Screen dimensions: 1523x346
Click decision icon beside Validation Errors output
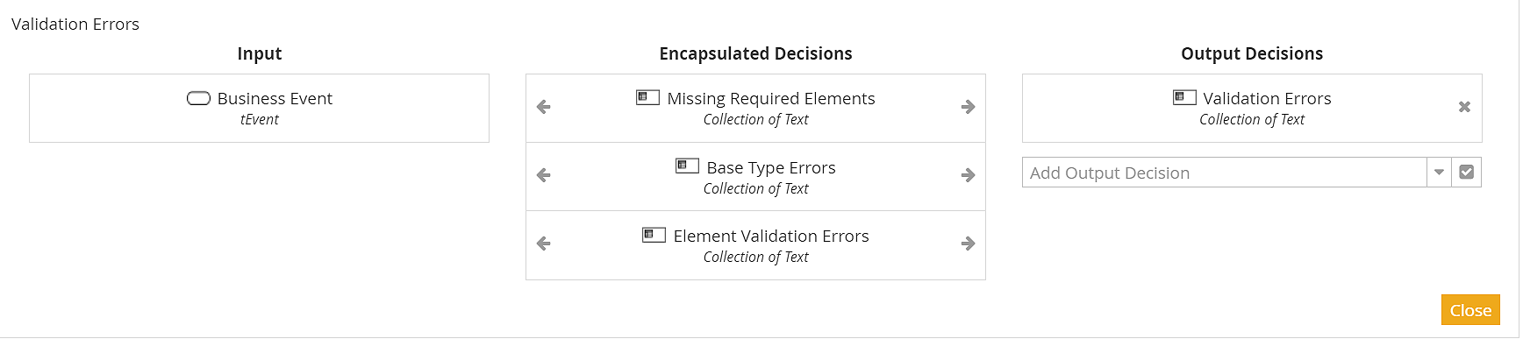coord(1184,97)
